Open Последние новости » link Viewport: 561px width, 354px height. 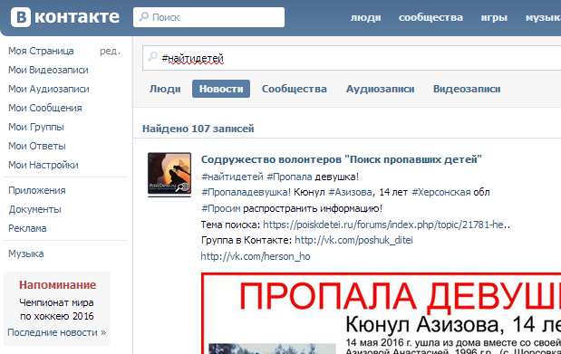(x=57, y=332)
